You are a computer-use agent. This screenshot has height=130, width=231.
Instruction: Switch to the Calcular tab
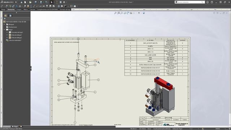[x=32, y=9]
